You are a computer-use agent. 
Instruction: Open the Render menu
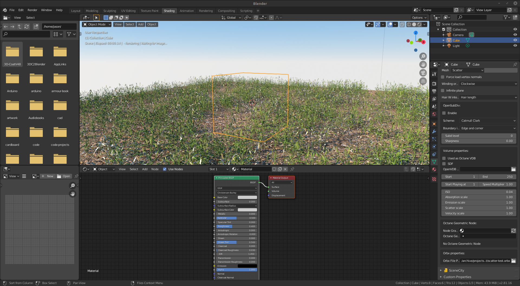32,10
